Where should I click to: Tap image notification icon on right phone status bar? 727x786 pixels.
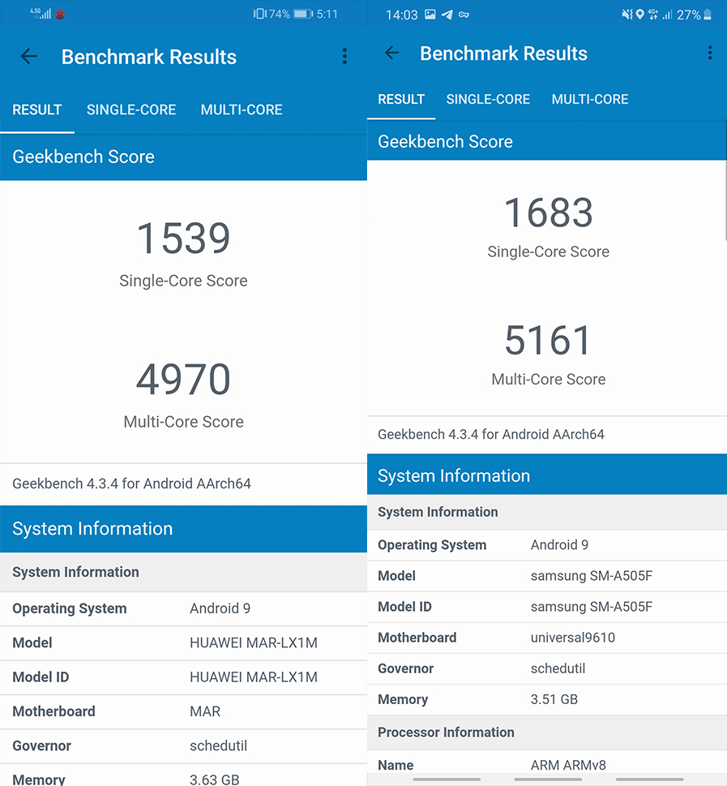pyautogui.click(x=430, y=15)
